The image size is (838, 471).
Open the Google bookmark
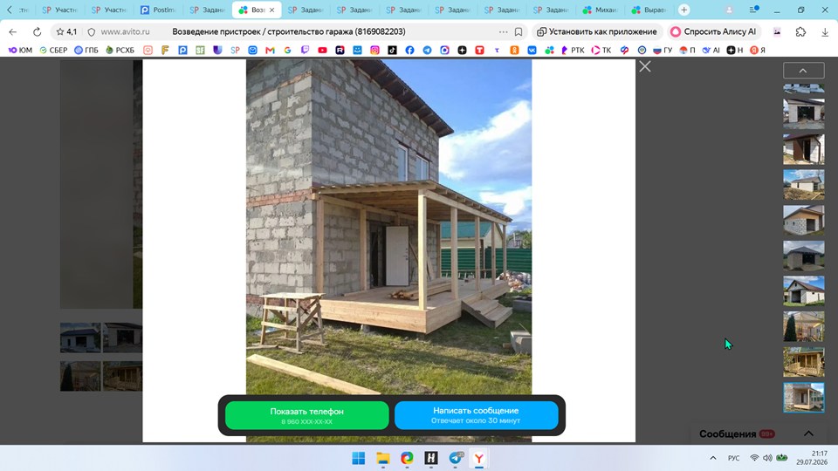point(287,50)
